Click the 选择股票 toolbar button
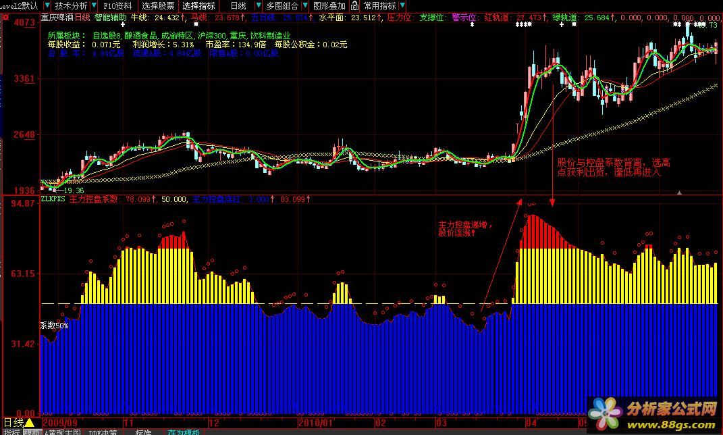 (158, 5)
